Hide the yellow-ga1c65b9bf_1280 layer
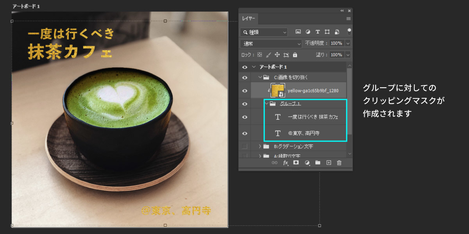The image size is (469, 234). click(245, 91)
